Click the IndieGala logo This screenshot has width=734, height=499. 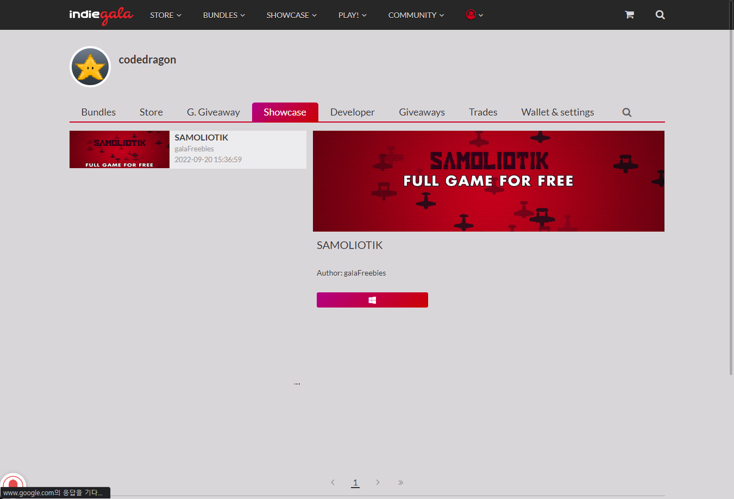point(101,15)
